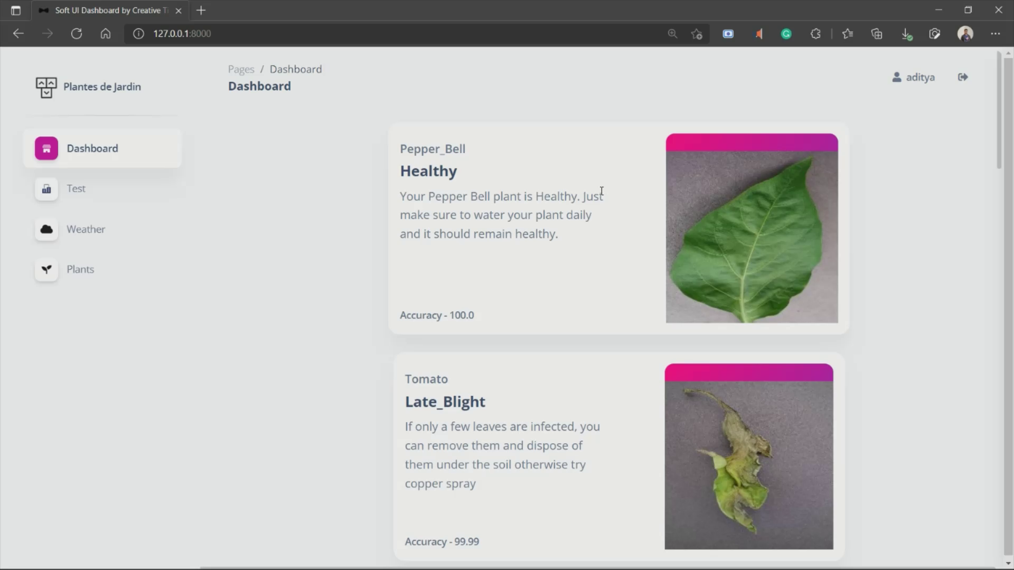Click the Pages breadcrumb link
1014x570 pixels.
[241, 69]
